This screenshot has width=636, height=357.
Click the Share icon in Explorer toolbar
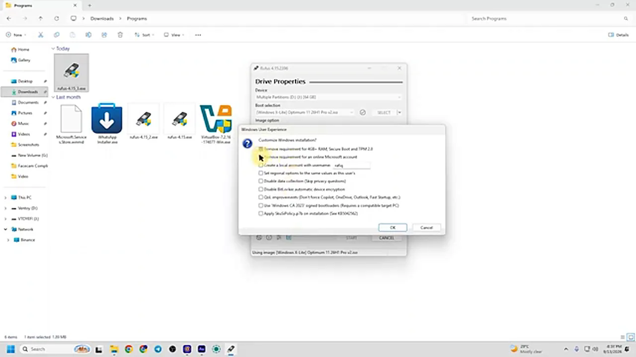104,35
